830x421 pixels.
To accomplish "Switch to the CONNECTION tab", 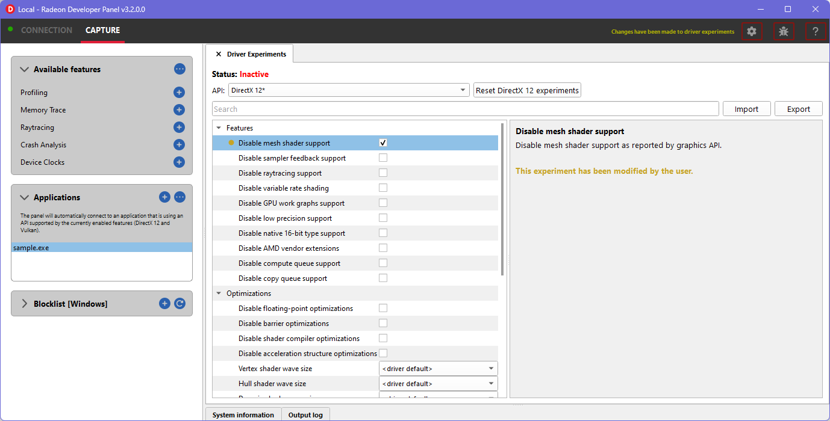I will pos(46,30).
